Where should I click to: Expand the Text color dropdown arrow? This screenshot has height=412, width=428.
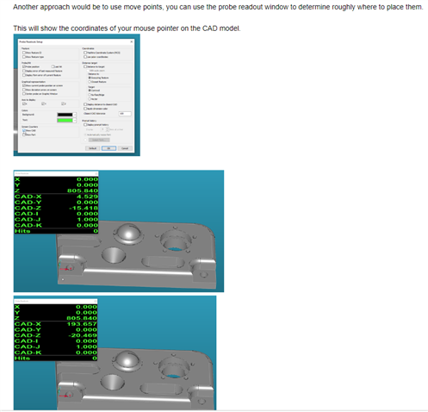click(x=74, y=121)
